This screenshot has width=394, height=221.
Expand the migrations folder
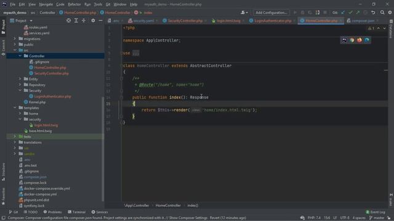tap(15, 39)
